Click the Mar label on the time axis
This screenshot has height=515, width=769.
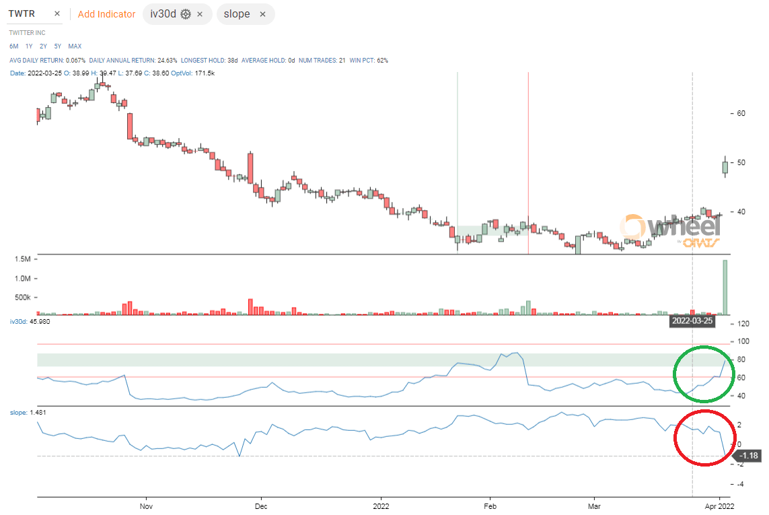pyautogui.click(x=594, y=506)
